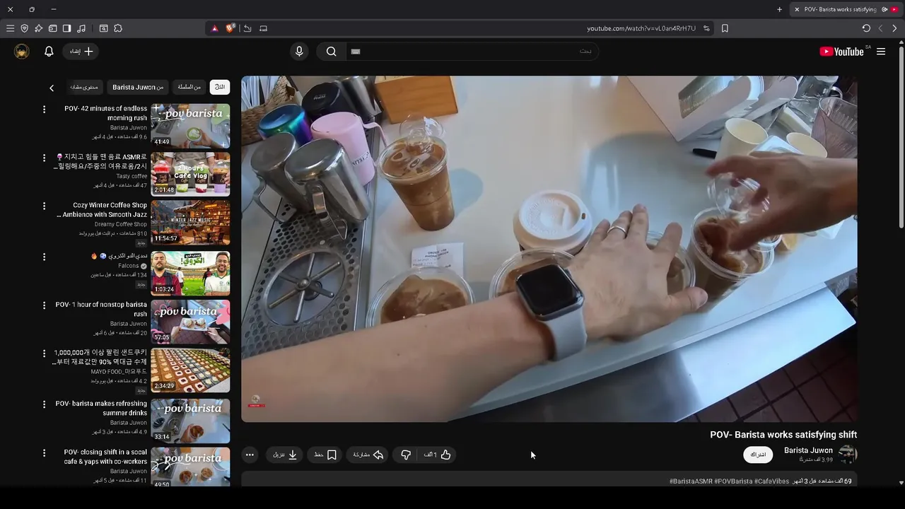Click the address bar URL
The image size is (905, 509).
(641, 28)
